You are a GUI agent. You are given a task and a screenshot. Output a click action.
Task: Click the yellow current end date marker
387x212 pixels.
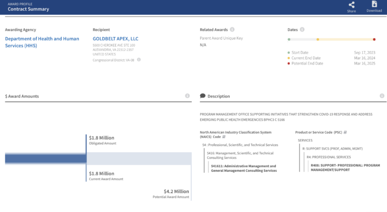tap(317, 39)
